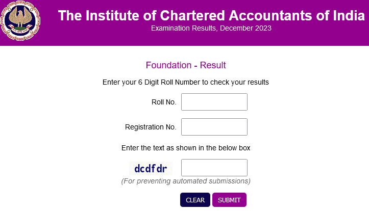Click the eagle figure inside the emblem
Viewport: 369px width, 211px height.
click(x=20, y=18)
